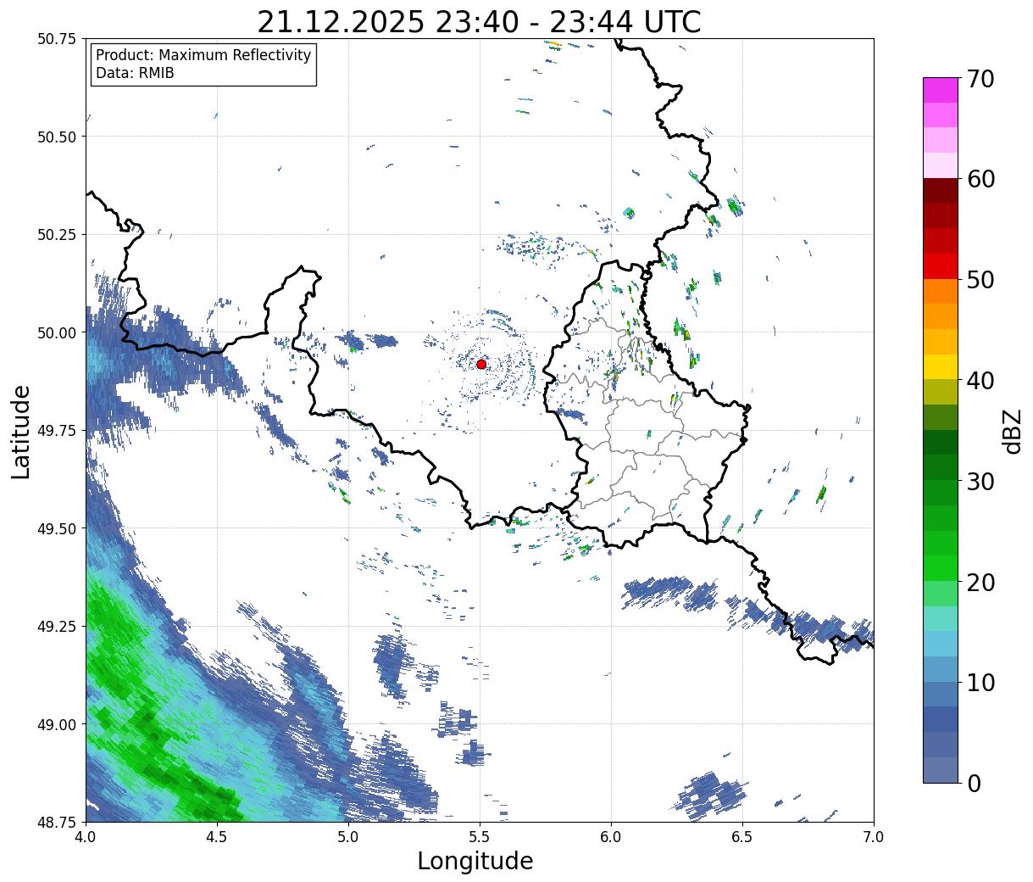Click the longitude 4.5 axis tick label
Screen dimensions: 1033x882
[217, 837]
